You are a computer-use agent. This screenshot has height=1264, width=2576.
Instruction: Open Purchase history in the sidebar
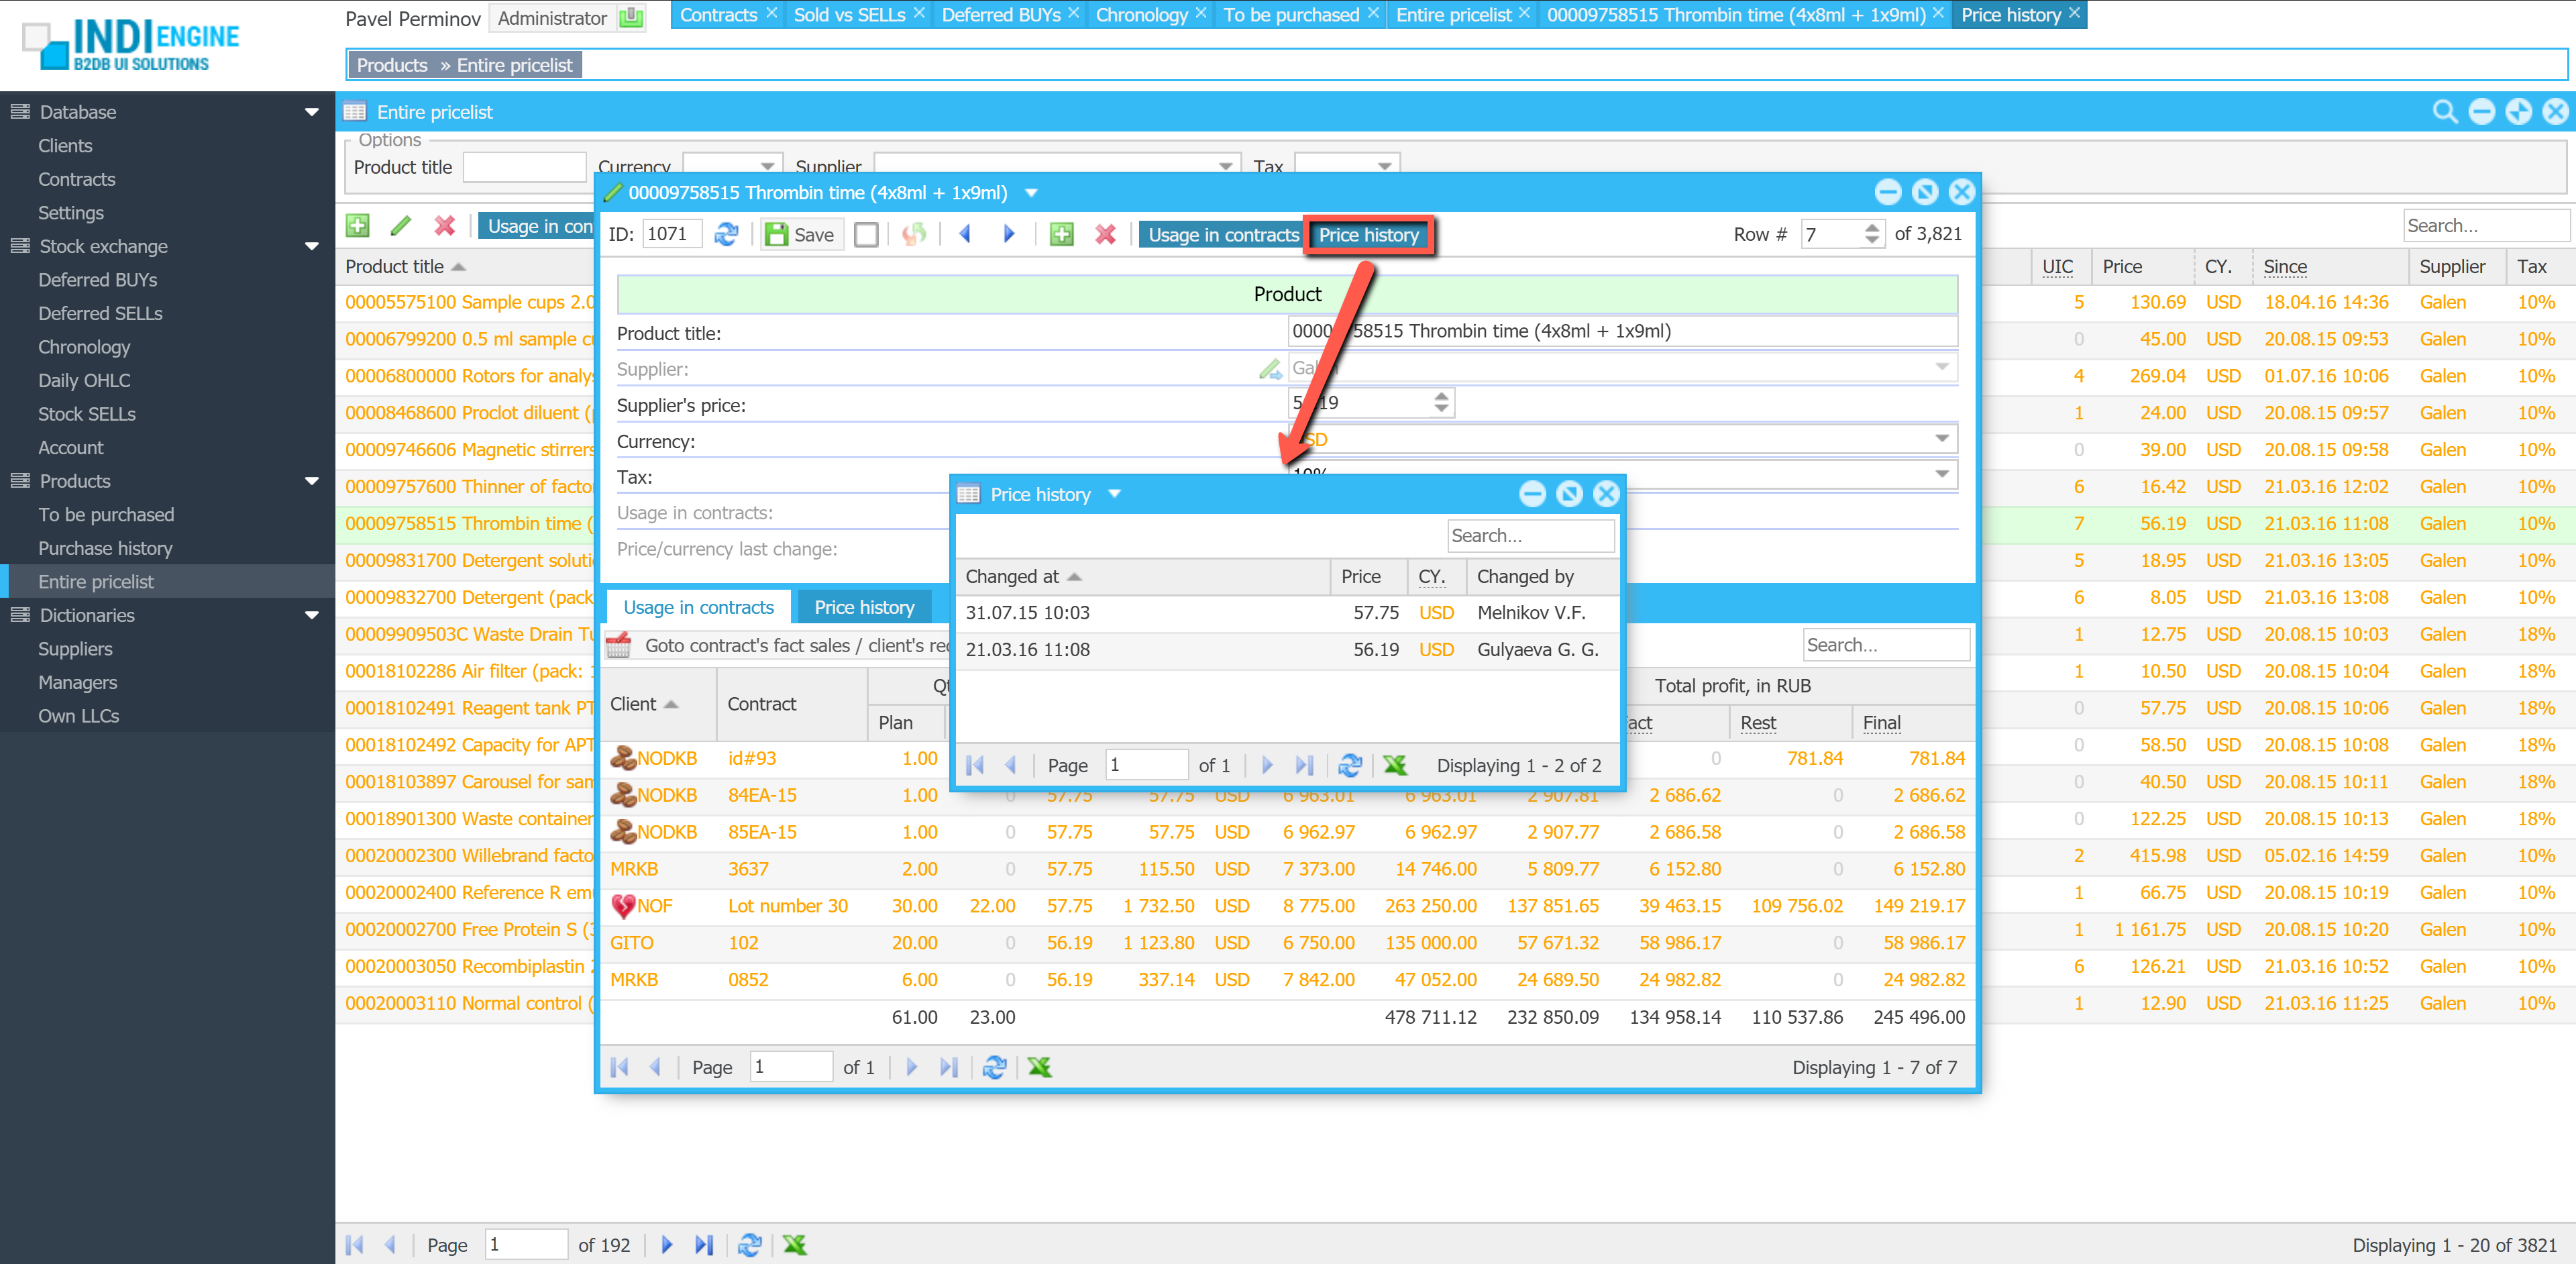[105, 548]
